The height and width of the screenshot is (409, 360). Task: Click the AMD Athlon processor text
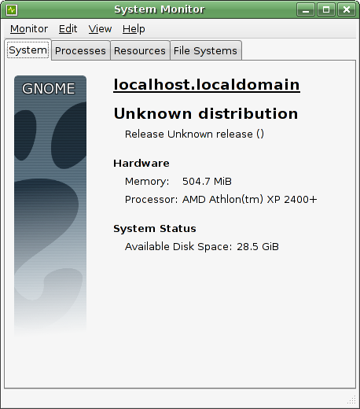(250, 200)
